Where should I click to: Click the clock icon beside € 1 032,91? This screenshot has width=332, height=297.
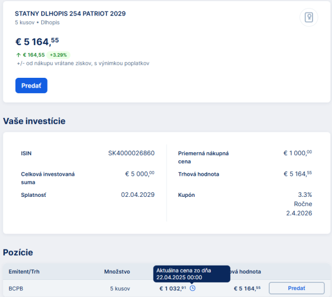[x=192, y=288]
